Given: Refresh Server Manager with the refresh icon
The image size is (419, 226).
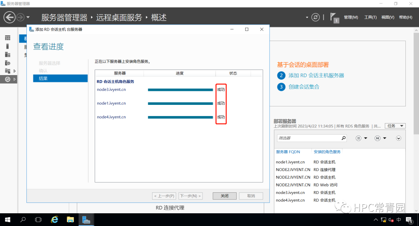Looking at the screenshot, I should (x=315, y=17).
